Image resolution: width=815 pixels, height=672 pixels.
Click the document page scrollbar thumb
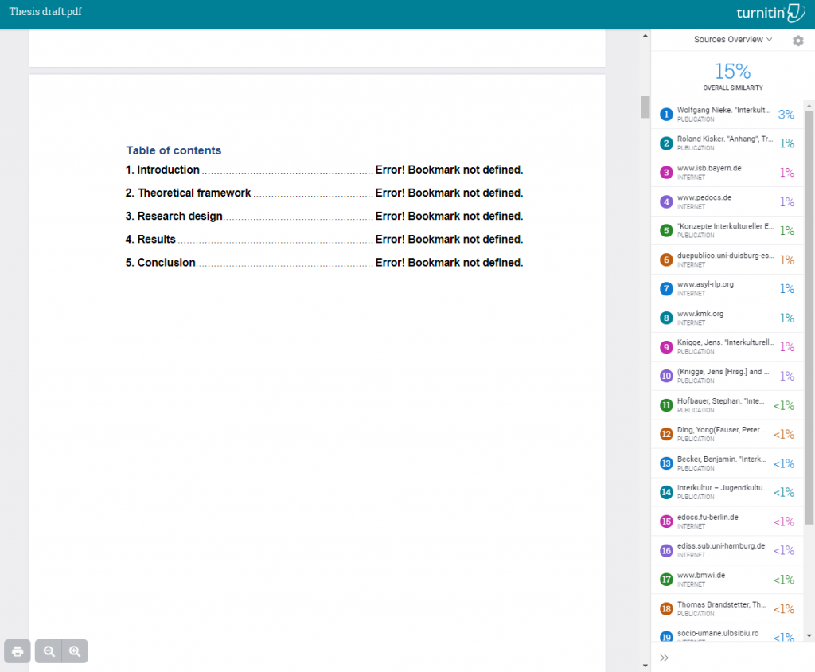point(645,107)
